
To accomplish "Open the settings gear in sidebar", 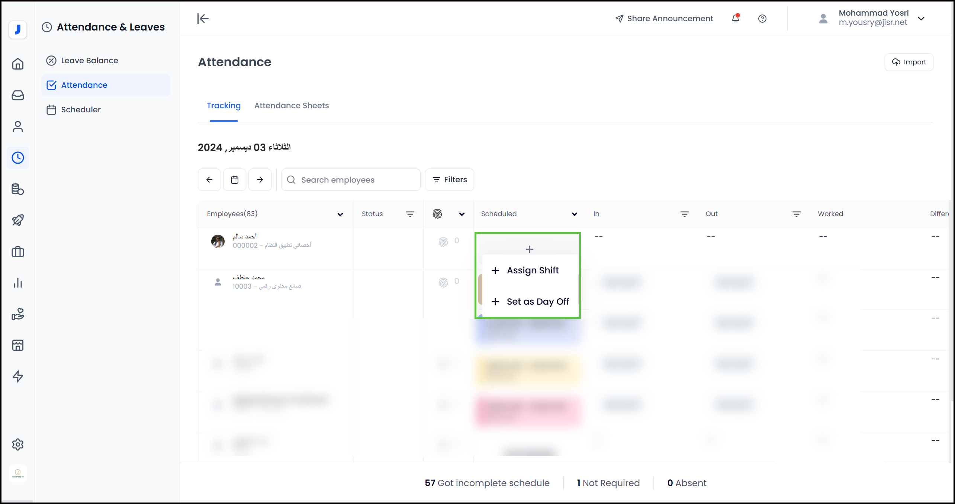I will tap(18, 444).
